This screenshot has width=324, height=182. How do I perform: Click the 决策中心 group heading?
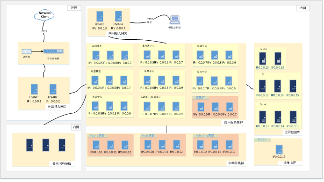[149, 71]
